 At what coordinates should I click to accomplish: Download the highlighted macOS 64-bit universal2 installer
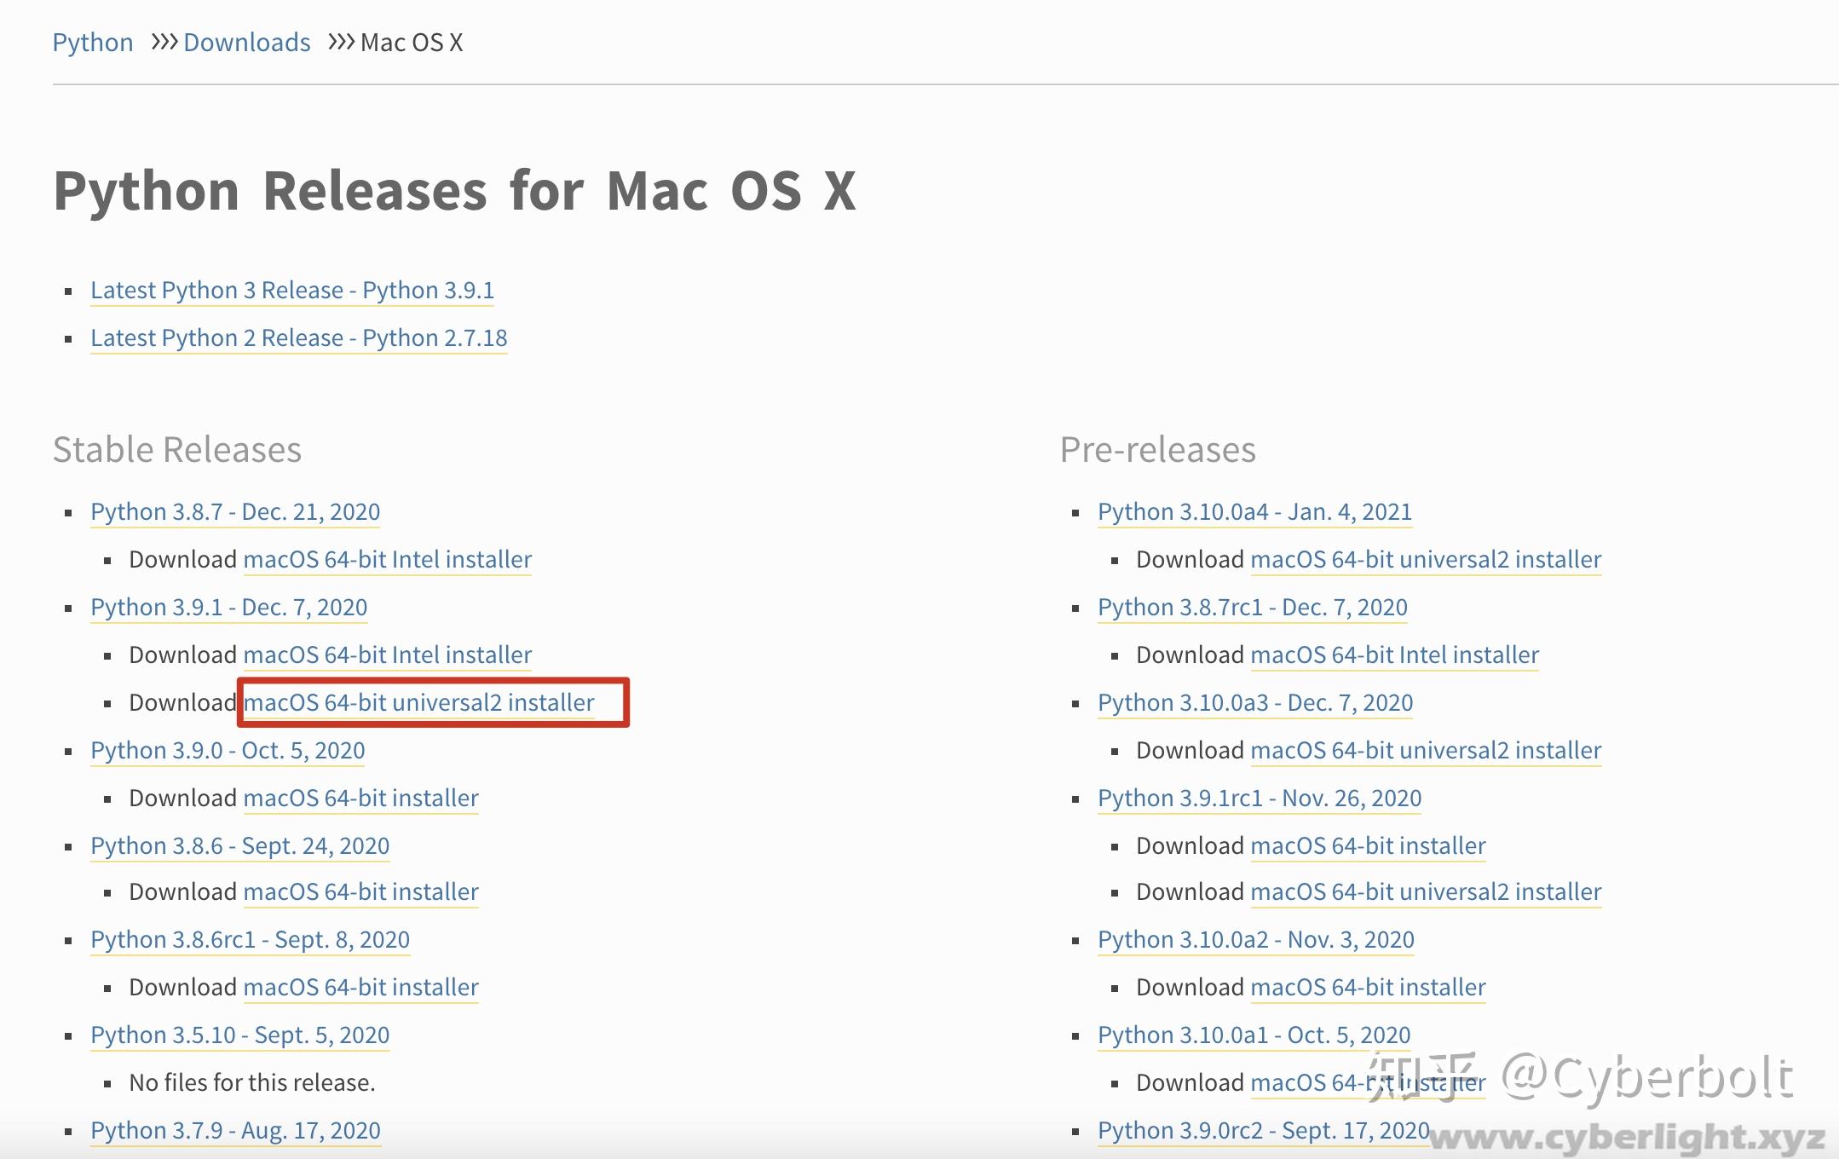[x=418, y=702]
